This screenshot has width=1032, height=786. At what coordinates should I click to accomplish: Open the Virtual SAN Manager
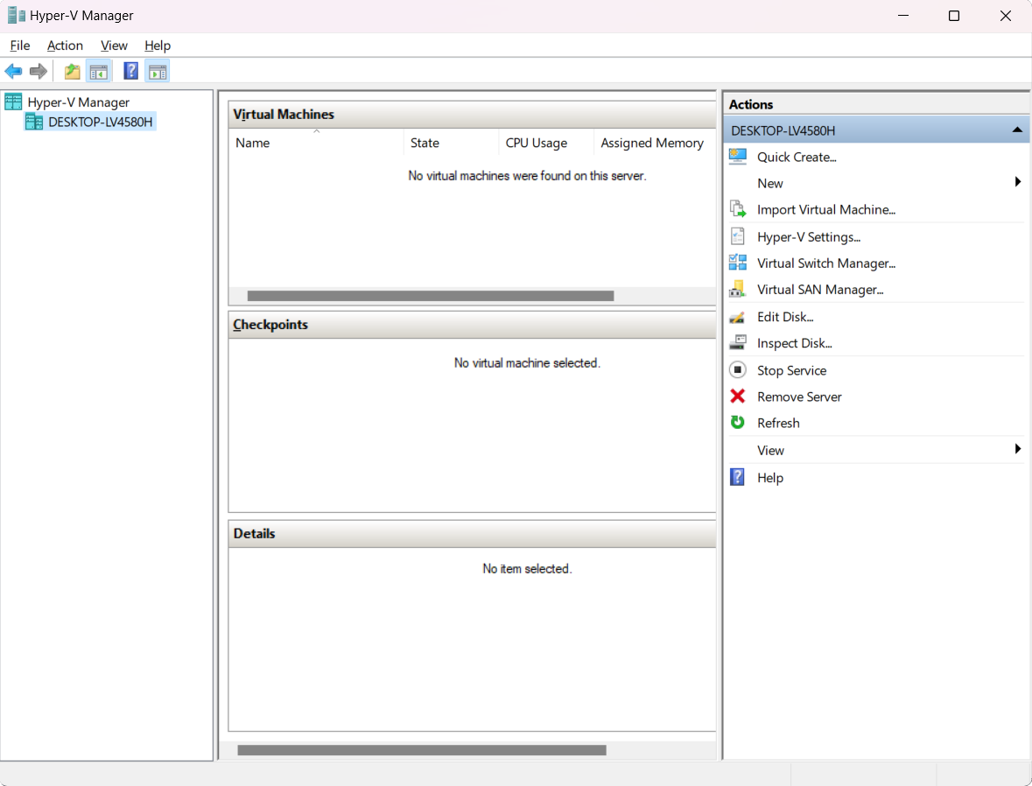[x=820, y=290]
